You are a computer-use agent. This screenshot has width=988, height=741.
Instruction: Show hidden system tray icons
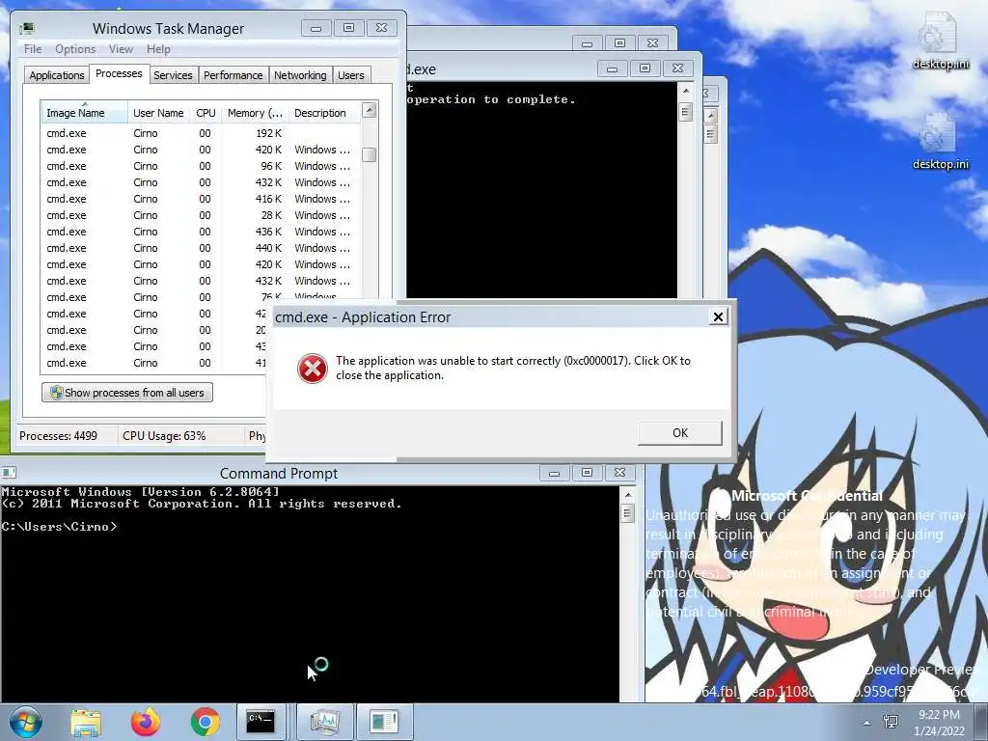point(867,723)
